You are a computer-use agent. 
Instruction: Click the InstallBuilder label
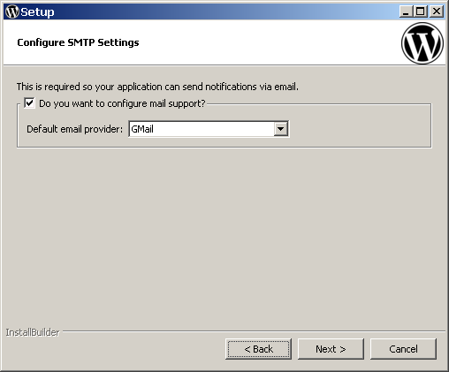[x=33, y=332]
